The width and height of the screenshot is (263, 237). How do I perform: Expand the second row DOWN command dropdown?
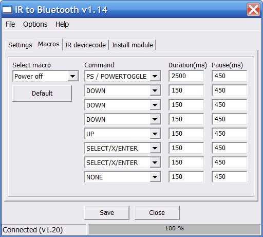pyautogui.click(x=155, y=90)
